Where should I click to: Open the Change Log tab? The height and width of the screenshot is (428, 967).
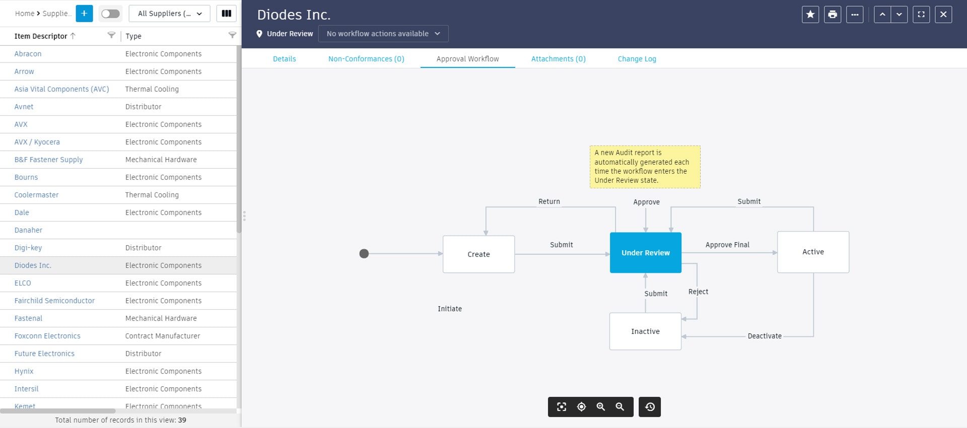(x=637, y=59)
